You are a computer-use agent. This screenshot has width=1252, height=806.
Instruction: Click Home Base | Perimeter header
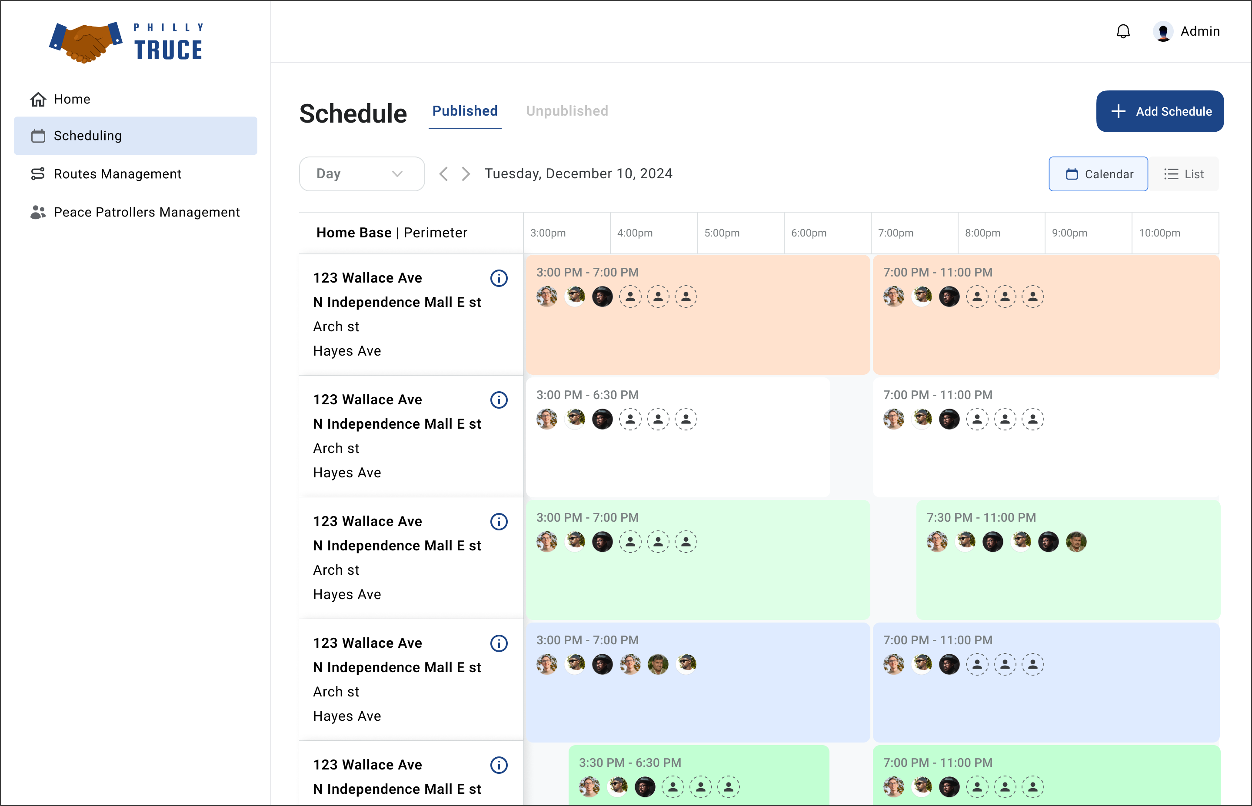click(391, 233)
